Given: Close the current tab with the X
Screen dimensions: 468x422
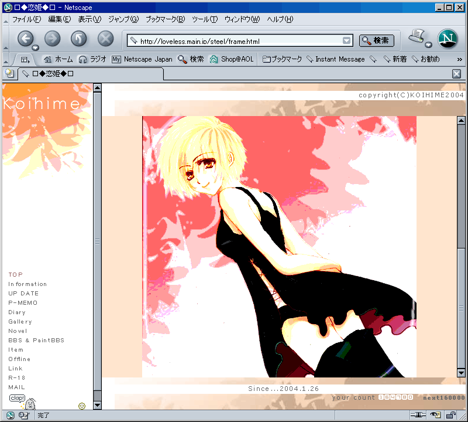Looking at the screenshot, I should point(456,74).
